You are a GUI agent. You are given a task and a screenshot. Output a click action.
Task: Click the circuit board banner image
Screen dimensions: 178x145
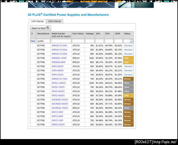(71, 5)
